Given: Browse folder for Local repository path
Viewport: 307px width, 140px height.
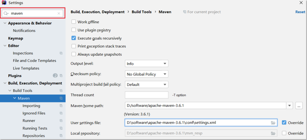Looking at the screenshot, I should [273, 133].
